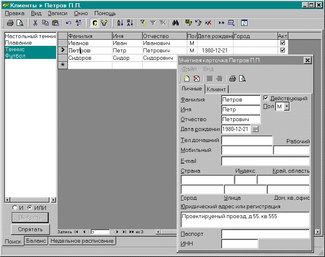Screen dimensions: 325x257
Task: Go to last record navigation button
Action: click(x=124, y=232)
